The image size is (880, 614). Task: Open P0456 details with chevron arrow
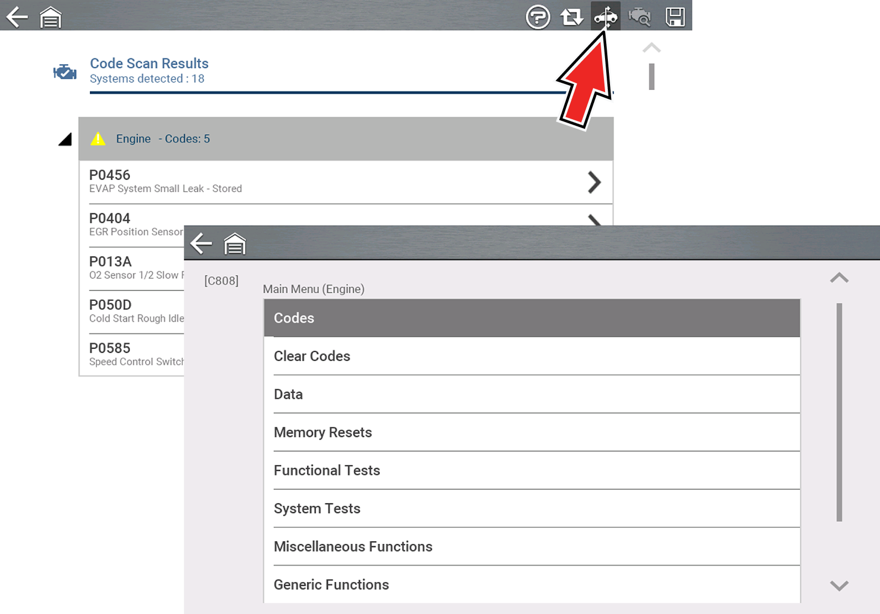tap(594, 182)
